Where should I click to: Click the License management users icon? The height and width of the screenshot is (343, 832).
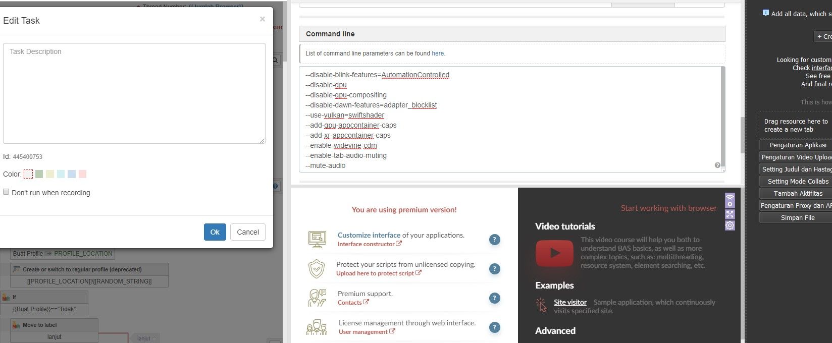point(317,327)
